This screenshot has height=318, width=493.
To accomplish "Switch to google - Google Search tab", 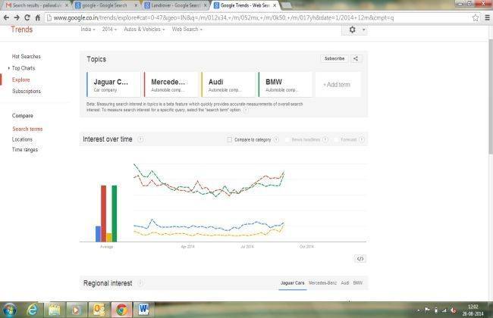I will click(x=105, y=5).
